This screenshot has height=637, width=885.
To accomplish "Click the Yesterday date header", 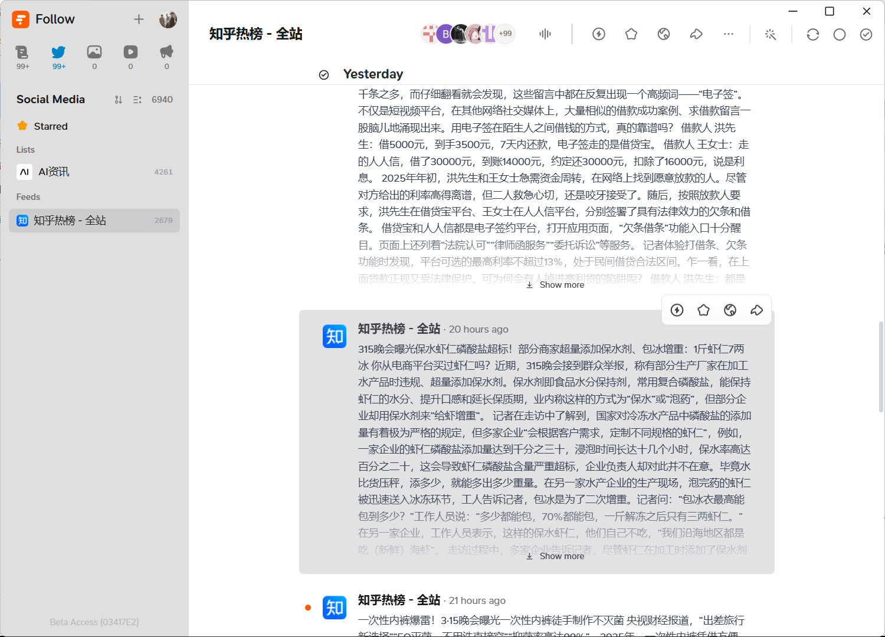I will tap(373, 74).
